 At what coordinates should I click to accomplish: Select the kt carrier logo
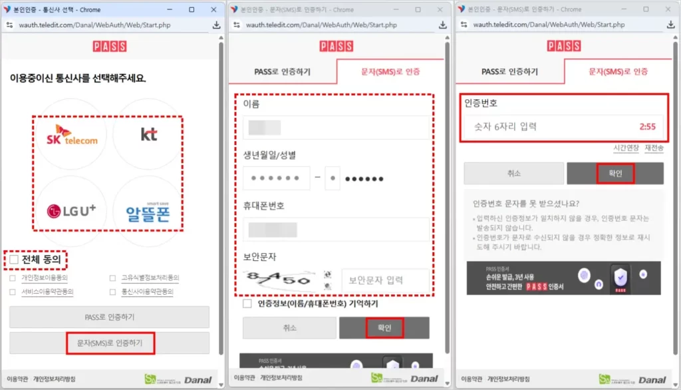tap(149, 134)
